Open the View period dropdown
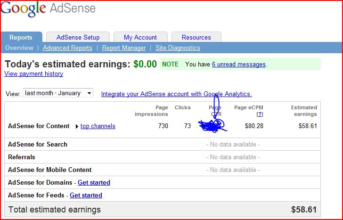 pos(58,93)
